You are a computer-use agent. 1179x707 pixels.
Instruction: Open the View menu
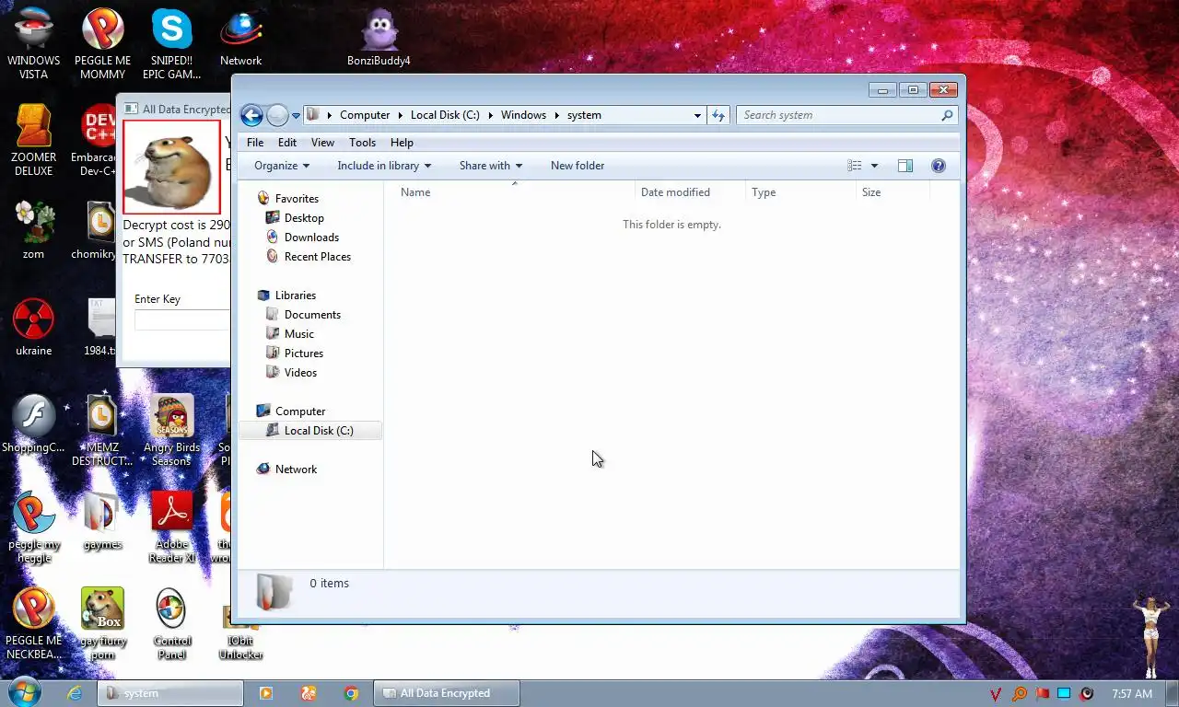[322, 143]
